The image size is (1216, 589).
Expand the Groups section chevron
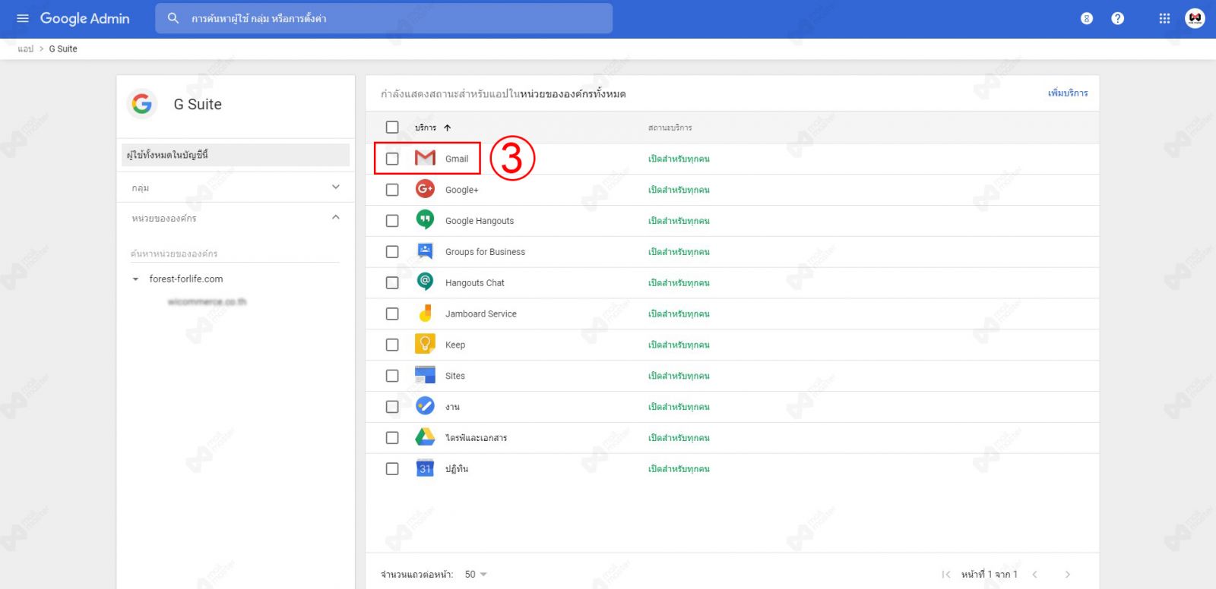336,187
